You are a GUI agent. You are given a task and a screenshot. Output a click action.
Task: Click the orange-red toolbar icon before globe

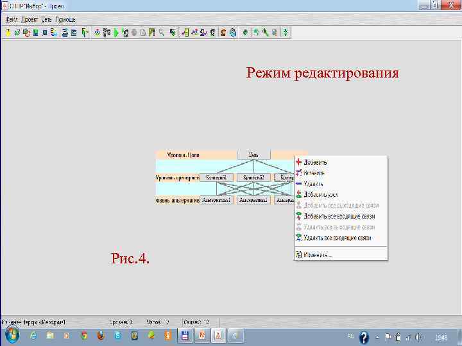click(223, 33)
